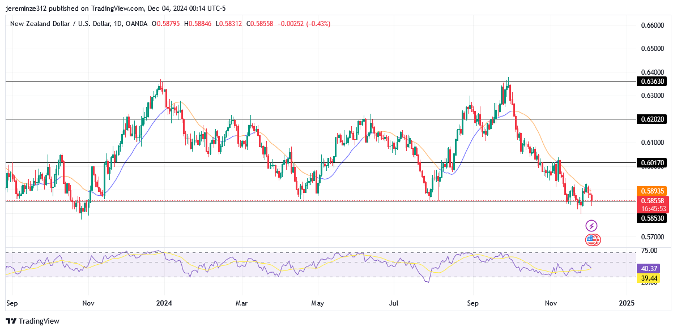
Task: Click the Jul label on time axis
Action: [395, 303]
